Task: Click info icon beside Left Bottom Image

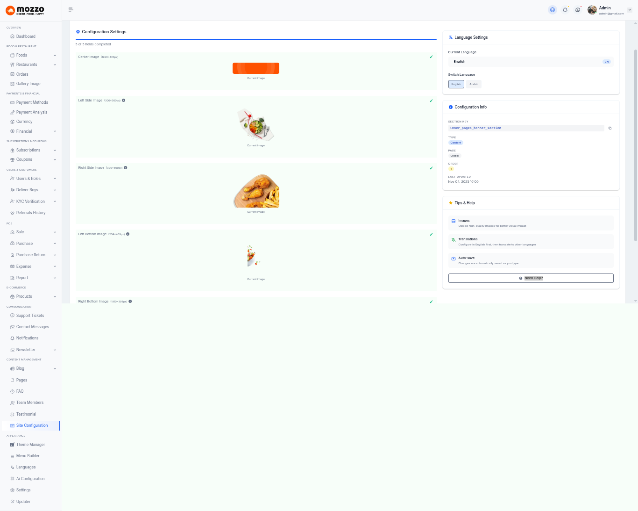Action: pos(128,234)
